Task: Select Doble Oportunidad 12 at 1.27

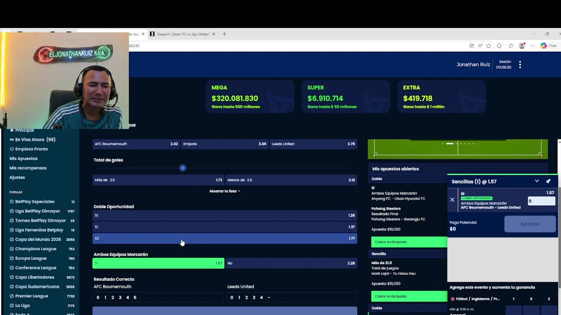Action: pos(225,227)
